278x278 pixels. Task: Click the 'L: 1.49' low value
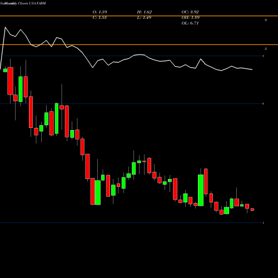[x=144, y=18]
